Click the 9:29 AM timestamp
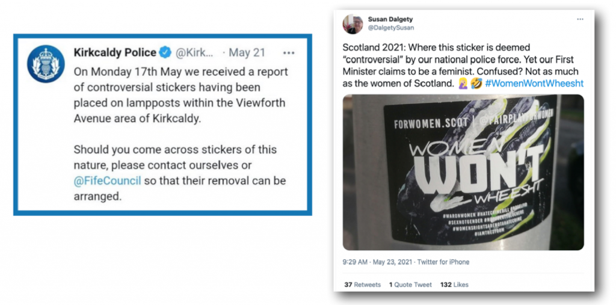616x305 pixels. pos(356,262)
